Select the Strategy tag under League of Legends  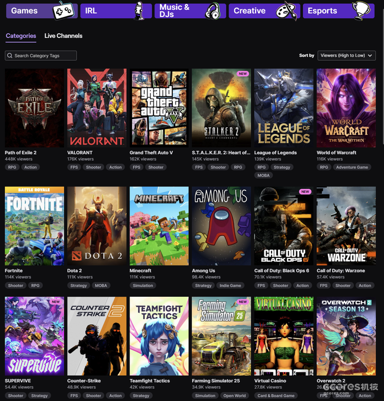[282, 167]
